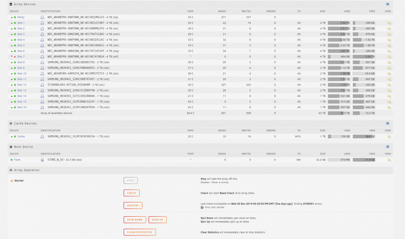Open the Disk 14 device link
Screen dimensions: 405x239
pos(22,96)
